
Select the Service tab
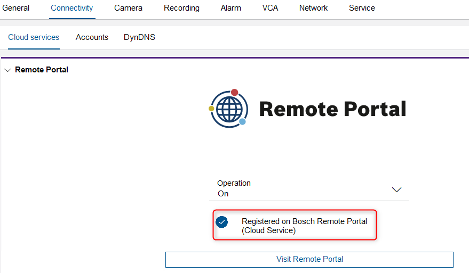coord(362,8)
